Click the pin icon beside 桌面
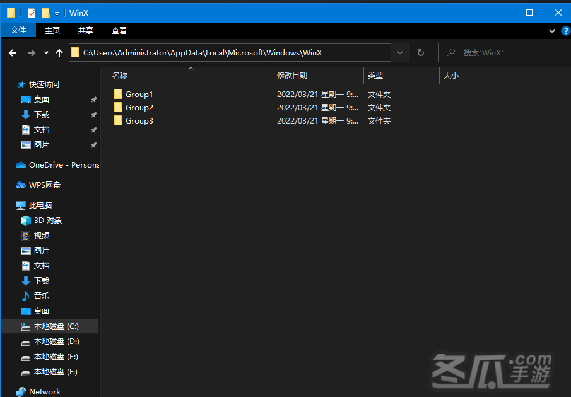 93,100
